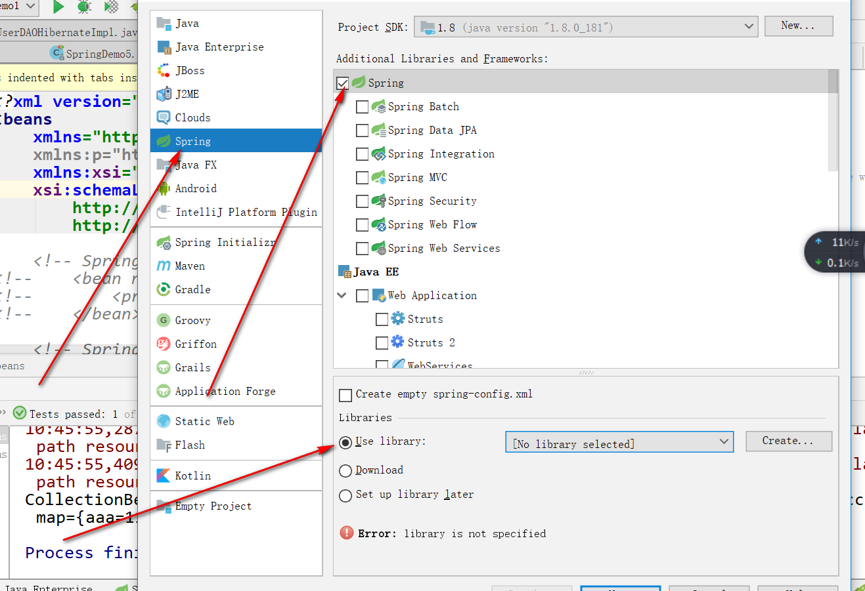Check Web Application checkbox
This screenshot has height=591, width=865.
click(x=362, y=296)
